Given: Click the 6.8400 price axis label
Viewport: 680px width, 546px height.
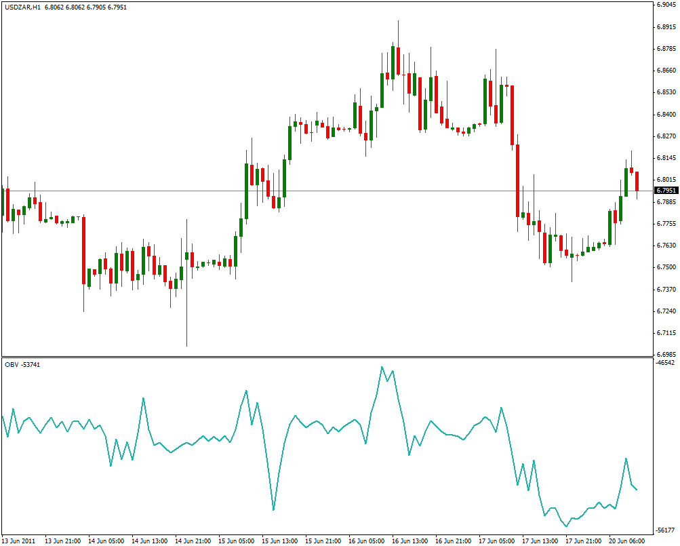Looking at the screenshot, I should (x=666, y=114).
